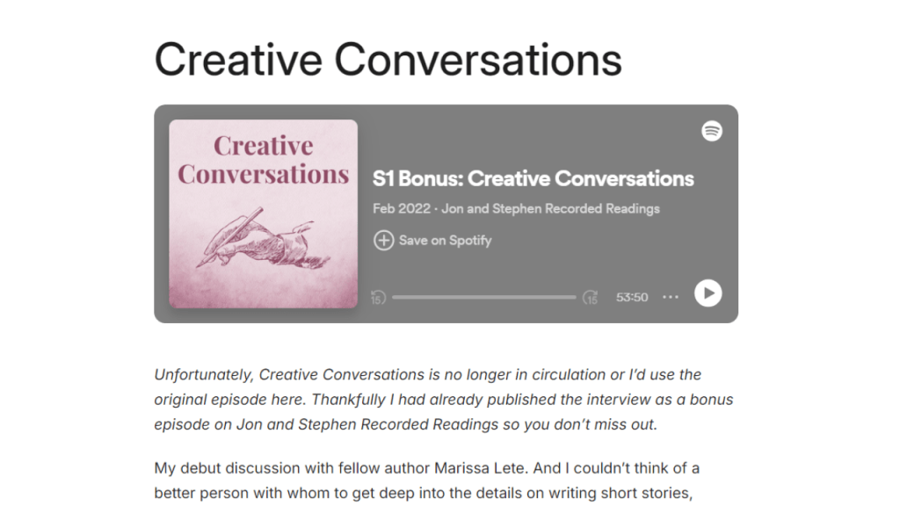Click the plus icon next to Save on Spotify
The width and height of the screenshot is (900, 506).
point(383,240)
